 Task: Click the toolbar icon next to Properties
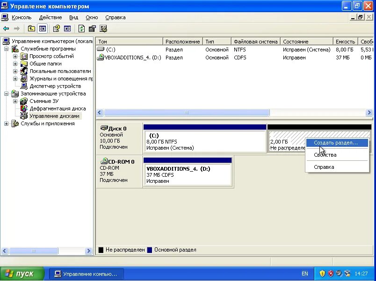click(67, 29)
